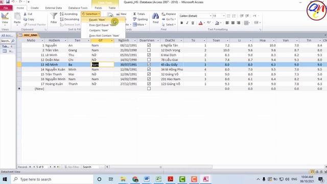Switch to the Create ribbon tab
The height and width of the screenshot is (184, 327).
pos(34,8)
